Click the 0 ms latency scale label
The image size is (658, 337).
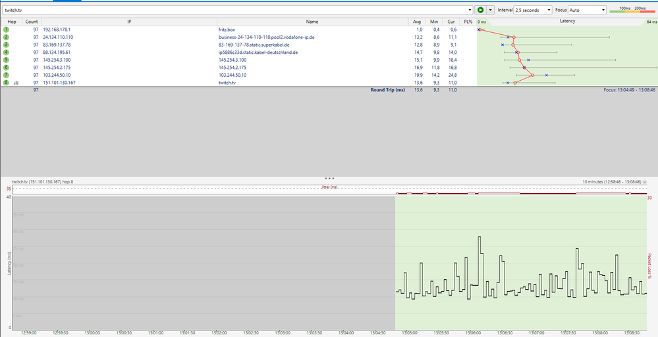481,22
